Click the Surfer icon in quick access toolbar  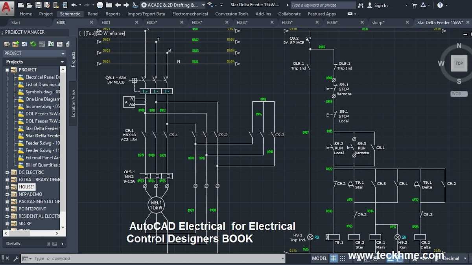pyautogui.click(x=135, y=5)
